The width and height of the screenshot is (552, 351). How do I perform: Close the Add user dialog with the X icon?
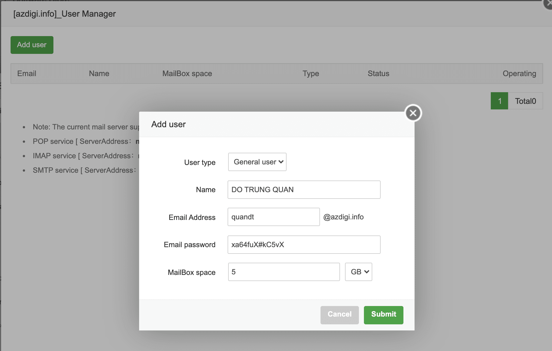pos(413,113)
